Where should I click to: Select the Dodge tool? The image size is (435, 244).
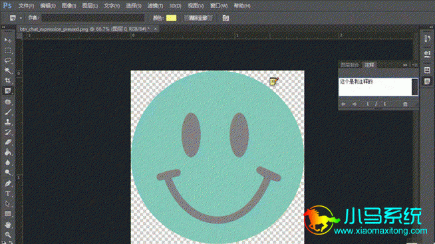click(8, 172)
